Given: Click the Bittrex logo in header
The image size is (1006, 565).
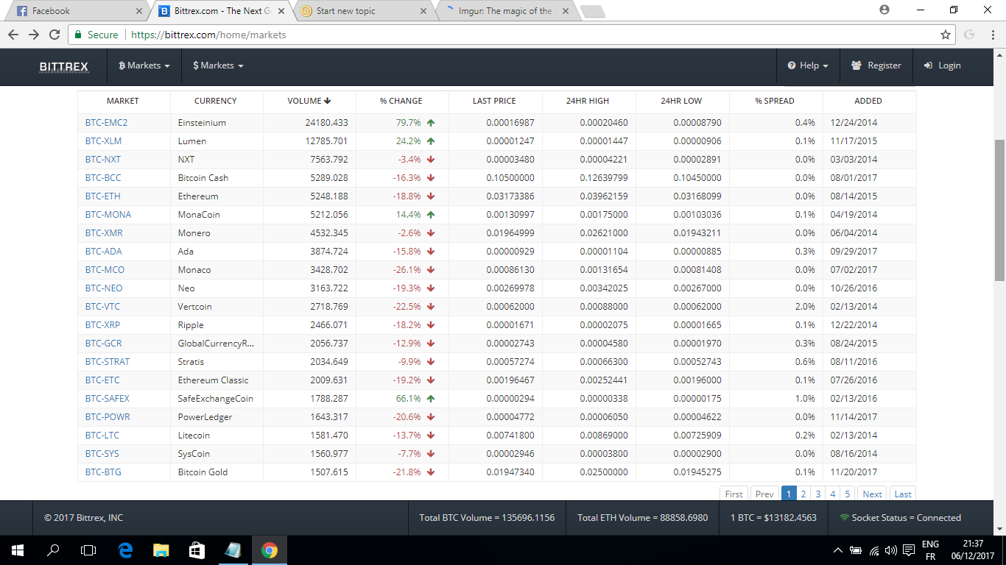Looking at the screenshot, I should click(63, 66).
